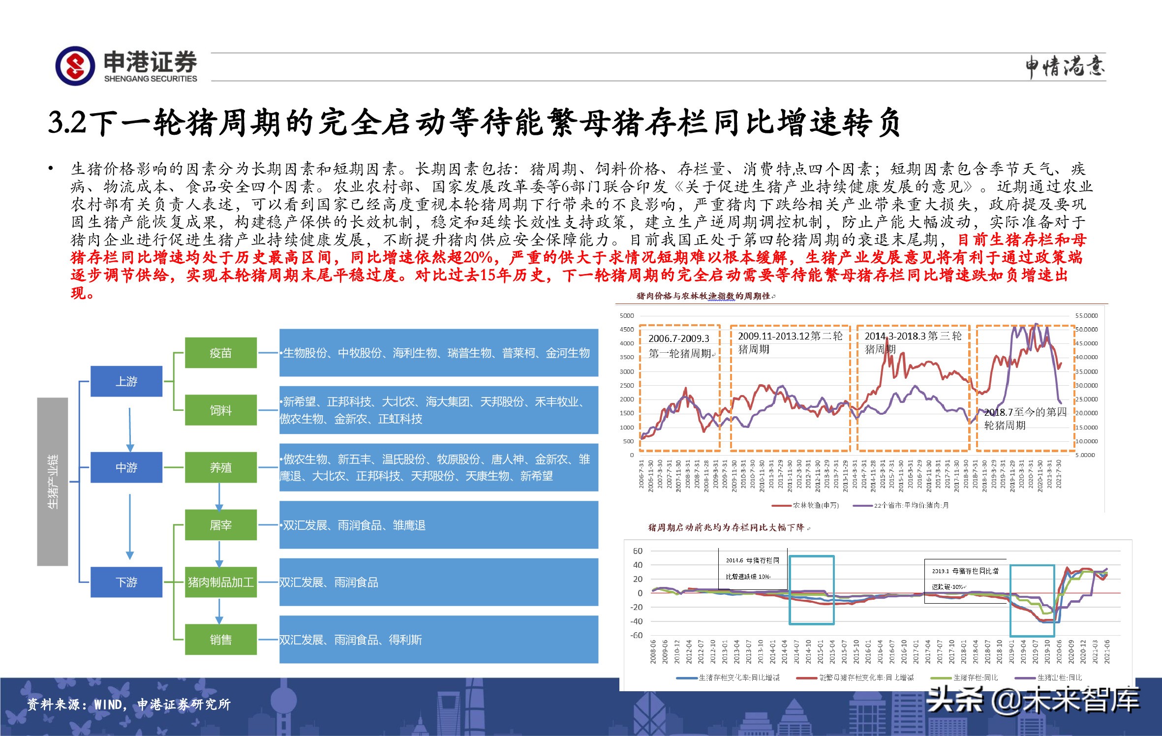Click the Shengang Securities logo emblem
Viewport: 1162px width, 736px height.
[75, 66]
